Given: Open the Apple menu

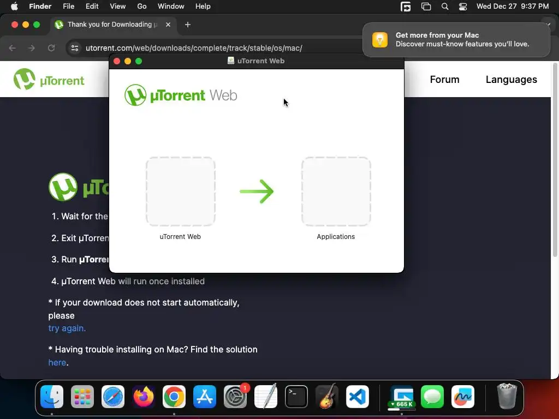Looking at the screenshot, I should click(x=14, y=7).
